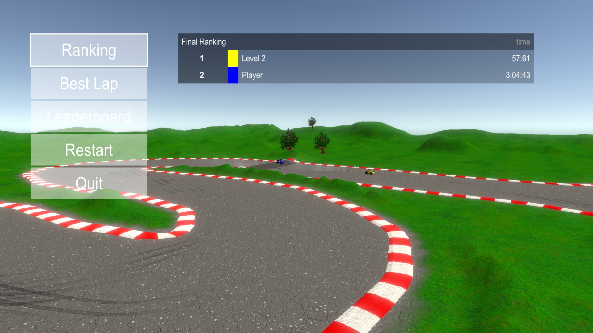593x333 pixels.
Task: Click the yellow kart on track
Action: [370, 172]
